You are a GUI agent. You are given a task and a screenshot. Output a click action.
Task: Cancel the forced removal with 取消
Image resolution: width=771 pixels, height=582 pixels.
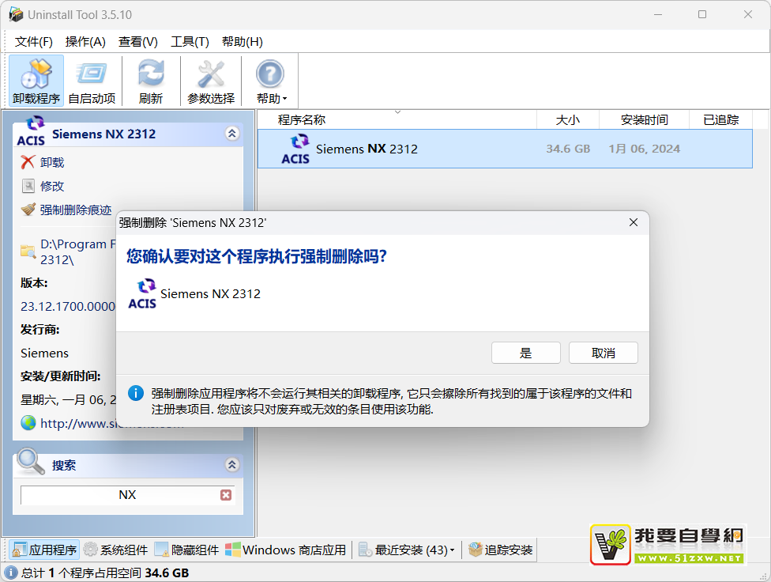[x=604, y=353]
